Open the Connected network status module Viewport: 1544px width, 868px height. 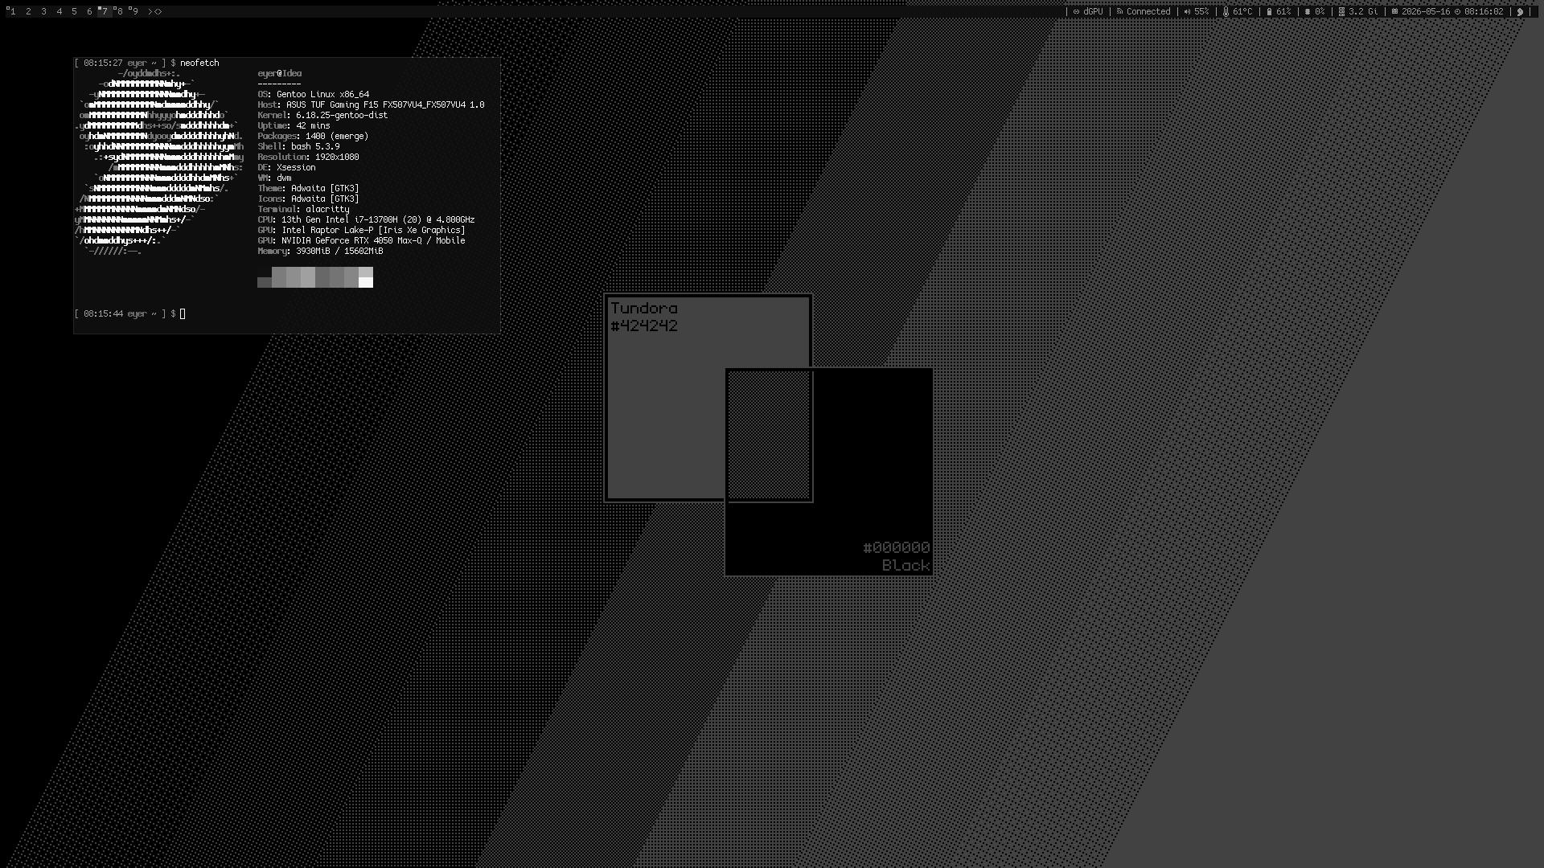(1143, 11)
